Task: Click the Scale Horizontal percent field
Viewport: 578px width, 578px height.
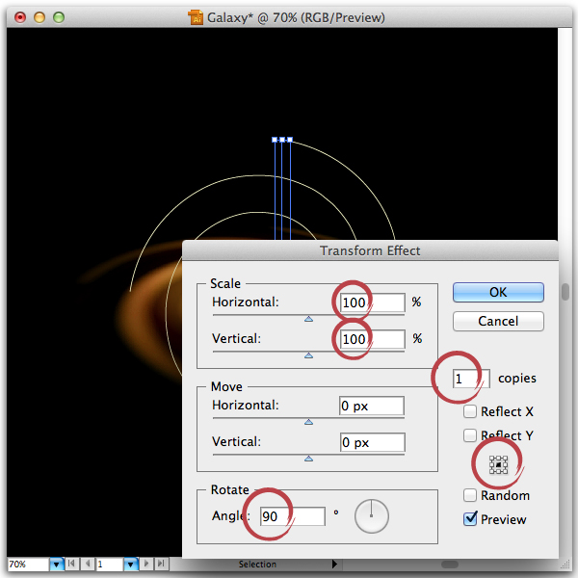Action: [x=372, y=302]
